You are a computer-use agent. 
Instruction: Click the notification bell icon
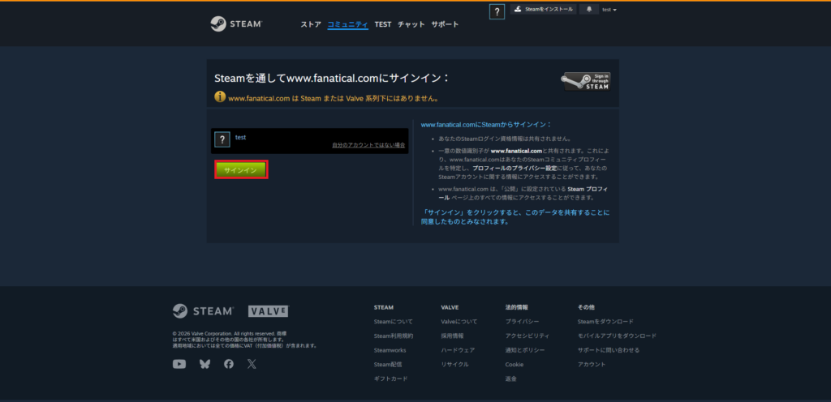coord(589,10)
